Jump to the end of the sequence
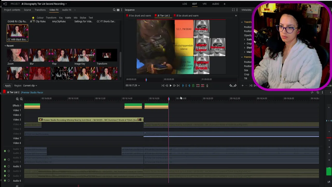The width and height of the screenshot is (332, 187). pos(178,85)
